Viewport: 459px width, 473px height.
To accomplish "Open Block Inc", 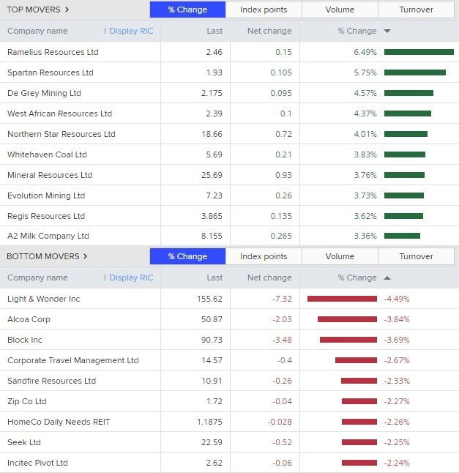I will coord(25,340).
